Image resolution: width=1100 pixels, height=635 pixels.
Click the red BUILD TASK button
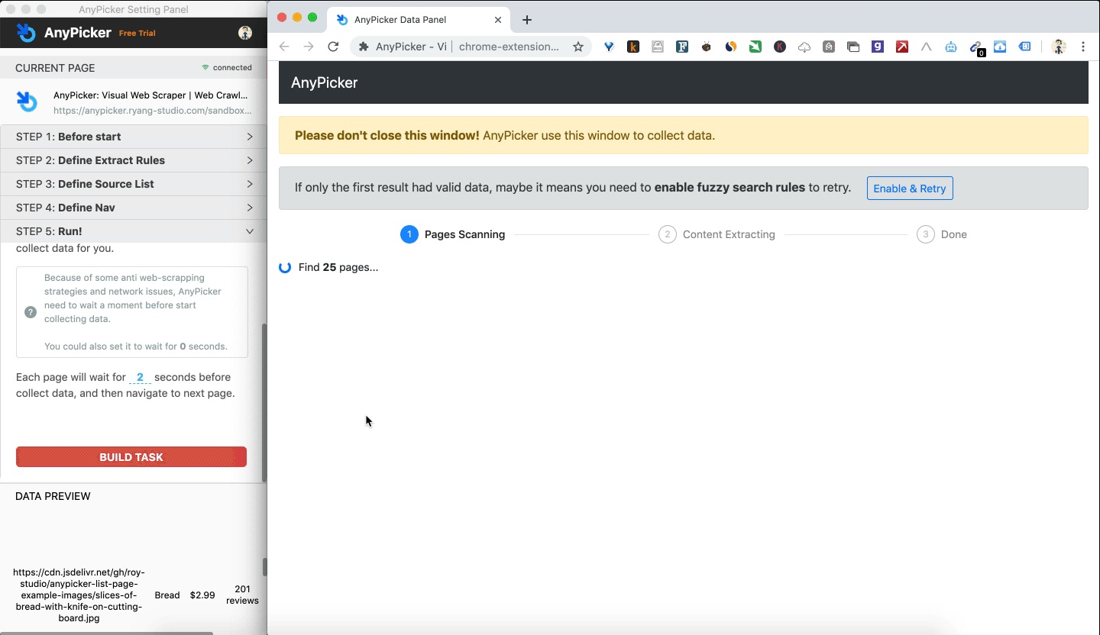(131, 457)
